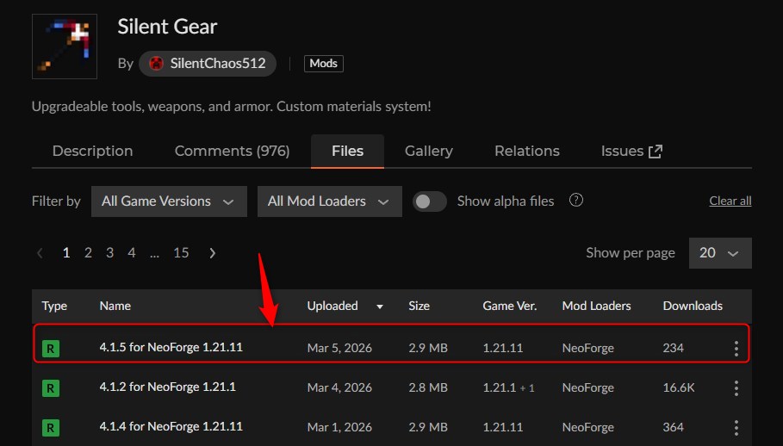Click the Mar 5, 2026 upload date
This screenshot has width=783, height=446.
click(x=339, y=348)
